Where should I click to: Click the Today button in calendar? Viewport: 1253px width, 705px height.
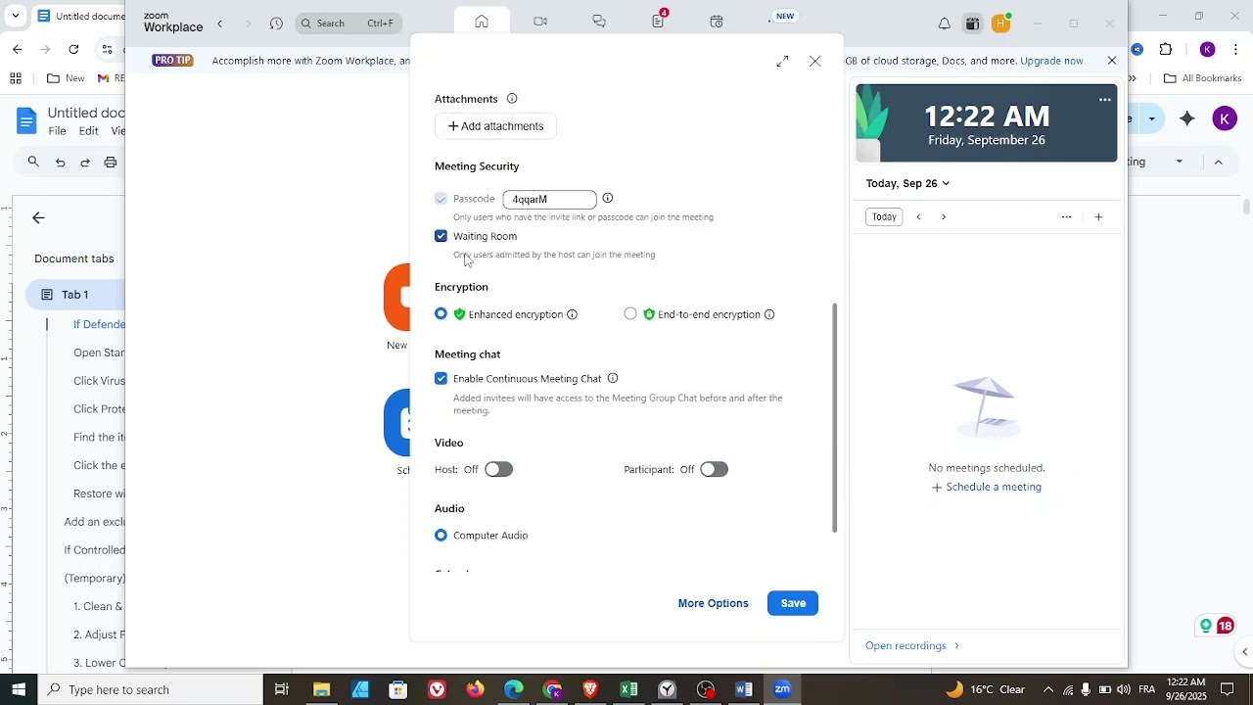[x=884, y=217]
